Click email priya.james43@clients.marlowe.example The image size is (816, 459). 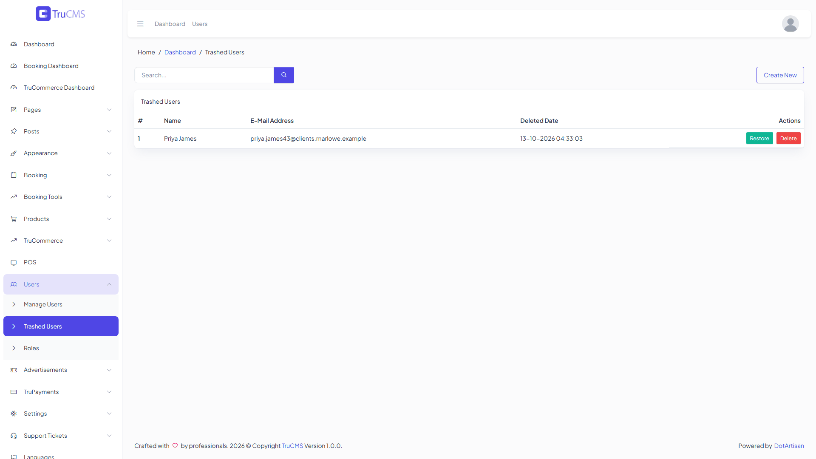tap(308, 139)
